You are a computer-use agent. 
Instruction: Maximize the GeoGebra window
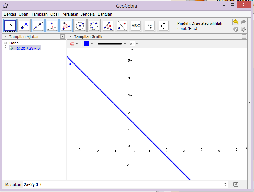point(233,5)
